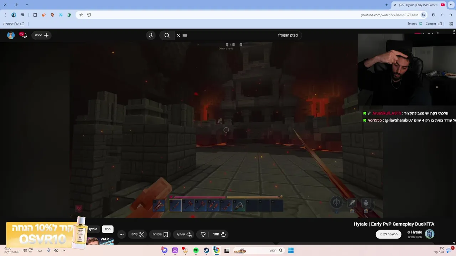Open the tab groups grid icon
This screenshot has height=256, width=456.
451,24
